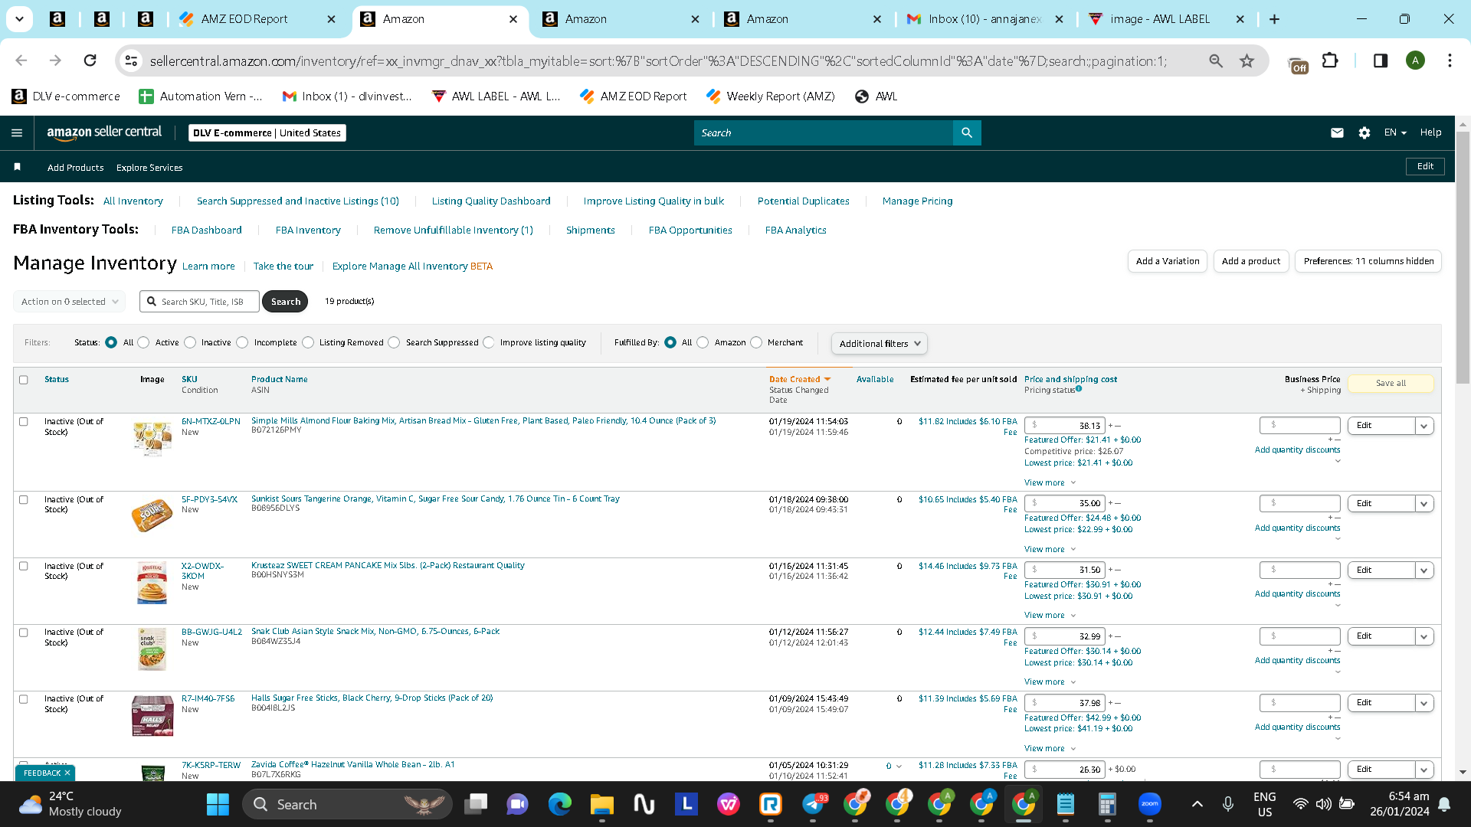Reload the page with the refresh icon
Image resolution: width=1471 pixels, height=827 pixels.
coord(90,60)
